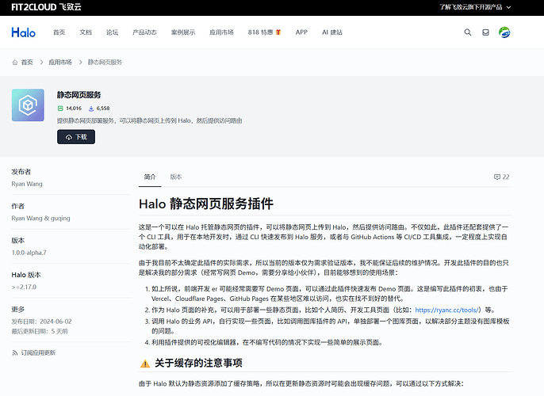
Task: Click the 静态网页服务 plugin logo
Action: pos(28,105)
